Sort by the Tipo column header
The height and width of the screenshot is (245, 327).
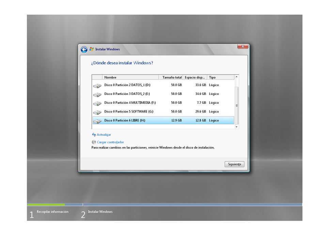pyautogui.click(x=221, y=77)
